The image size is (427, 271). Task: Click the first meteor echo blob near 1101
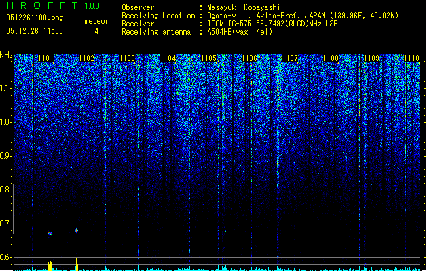[x=50, y=233]
